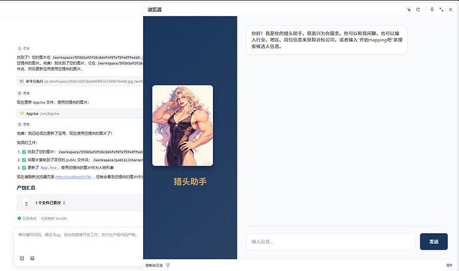Click the element selector cursor icon in browser header
Viewport: 459px width, 271px height.
pos(408,10)
